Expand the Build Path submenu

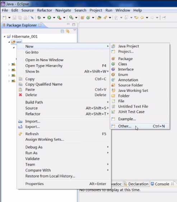[64, 102]
